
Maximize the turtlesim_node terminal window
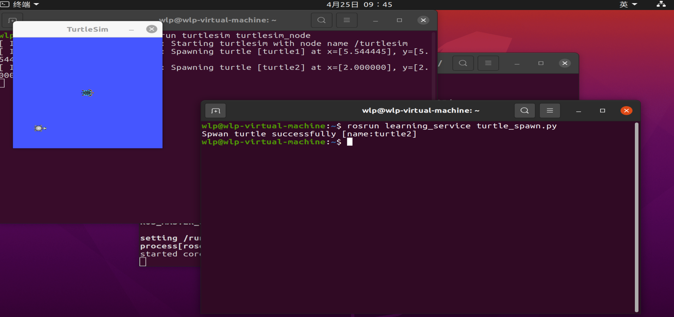[399, 20]
